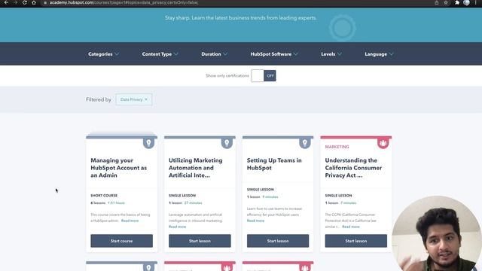The height and width of the screenshot is (271, 482).
Task: Read more about the CCPA lesson
Action: pos(351,227)
